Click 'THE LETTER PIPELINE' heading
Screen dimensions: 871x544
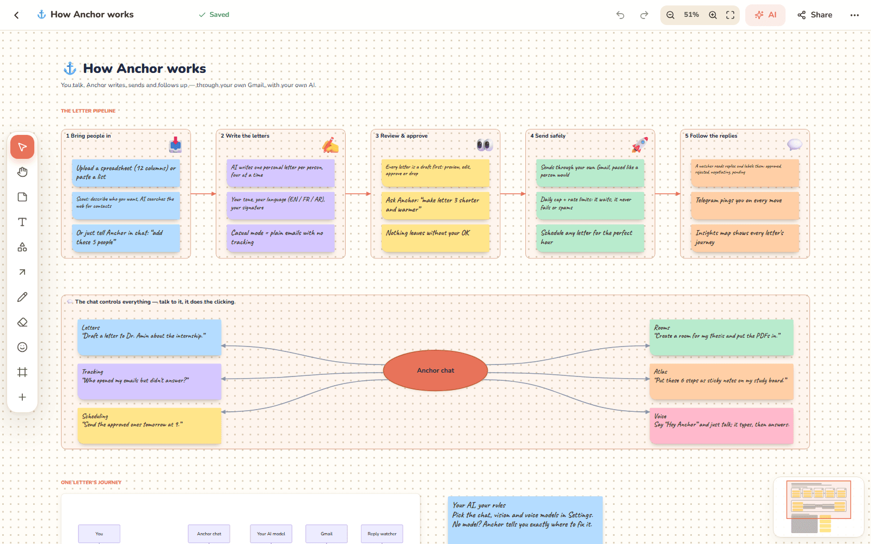click(x=88, y=111)
